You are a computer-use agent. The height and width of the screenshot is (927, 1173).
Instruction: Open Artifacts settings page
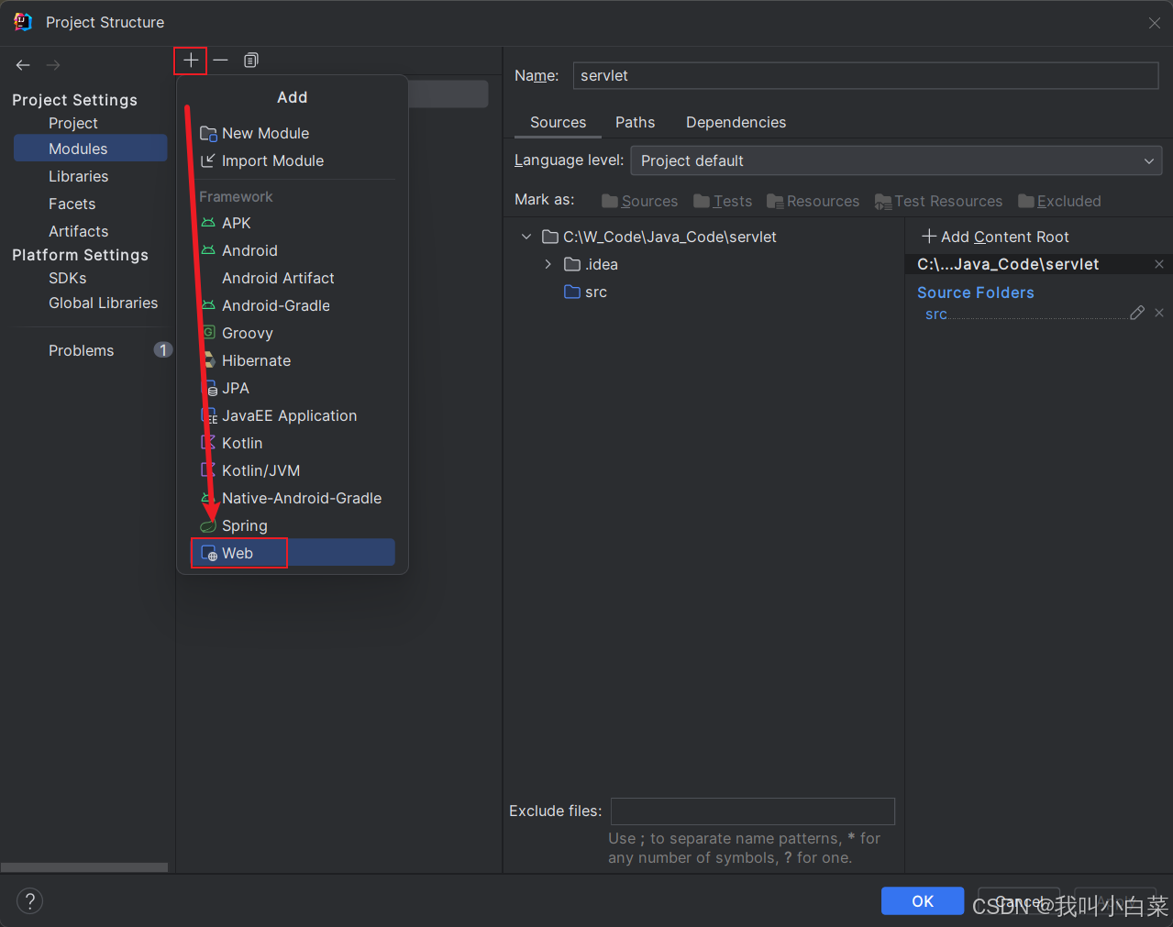pos(78,231)
